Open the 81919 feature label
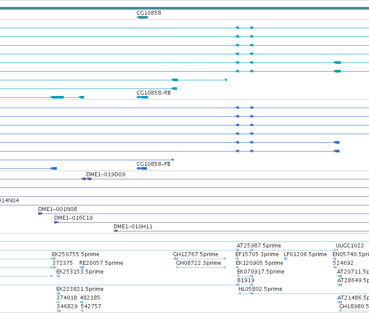 [x=246, y=280]
